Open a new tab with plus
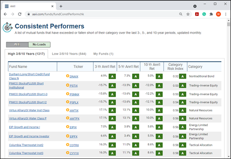 (61, 6)
